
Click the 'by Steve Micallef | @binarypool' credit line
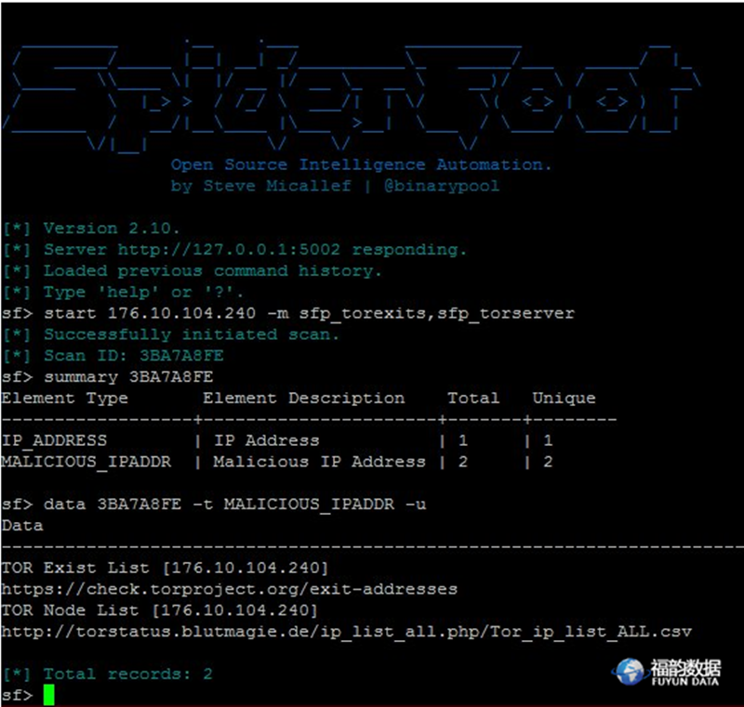pyautogui.click(x=335, y=186)
